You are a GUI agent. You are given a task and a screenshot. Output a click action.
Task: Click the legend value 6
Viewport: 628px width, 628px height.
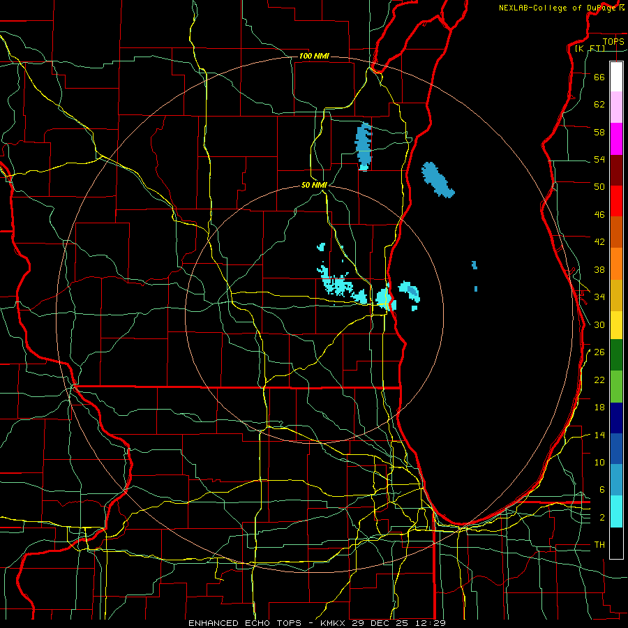tap(601, 490)
